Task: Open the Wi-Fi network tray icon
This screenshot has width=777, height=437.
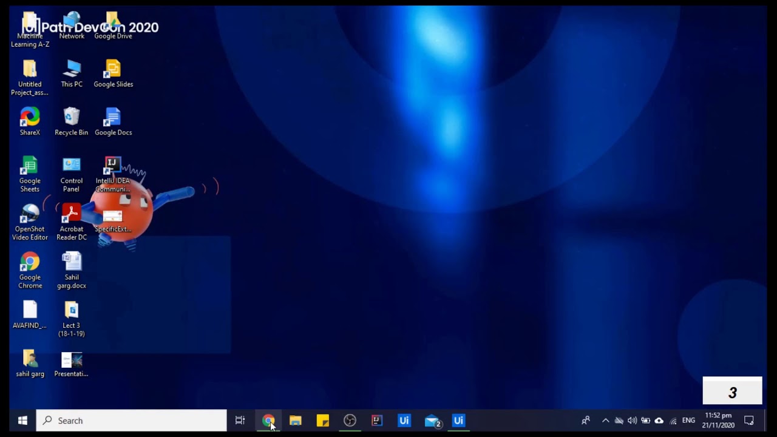Action: 673,421
